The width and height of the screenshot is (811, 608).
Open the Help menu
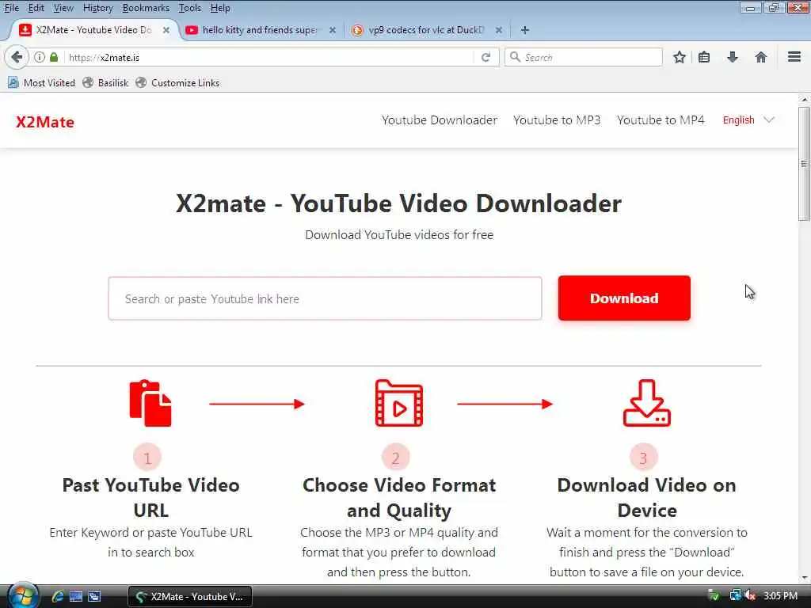point(220,8)
